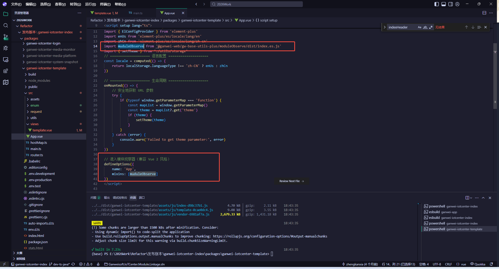The height and width of the screenshot is (269, 499).
Task: Expand the replace toggle arrow in find widget
Action: pos(385,27)
